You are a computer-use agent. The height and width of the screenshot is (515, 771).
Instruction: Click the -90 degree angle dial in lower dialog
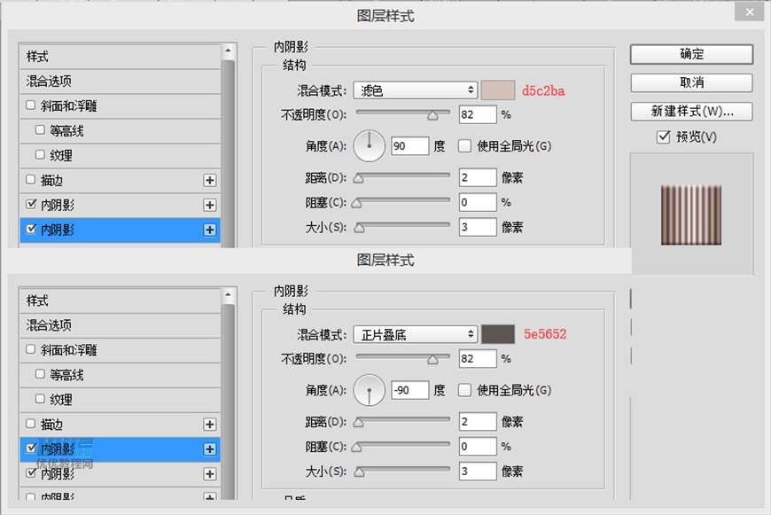[369, 390]
